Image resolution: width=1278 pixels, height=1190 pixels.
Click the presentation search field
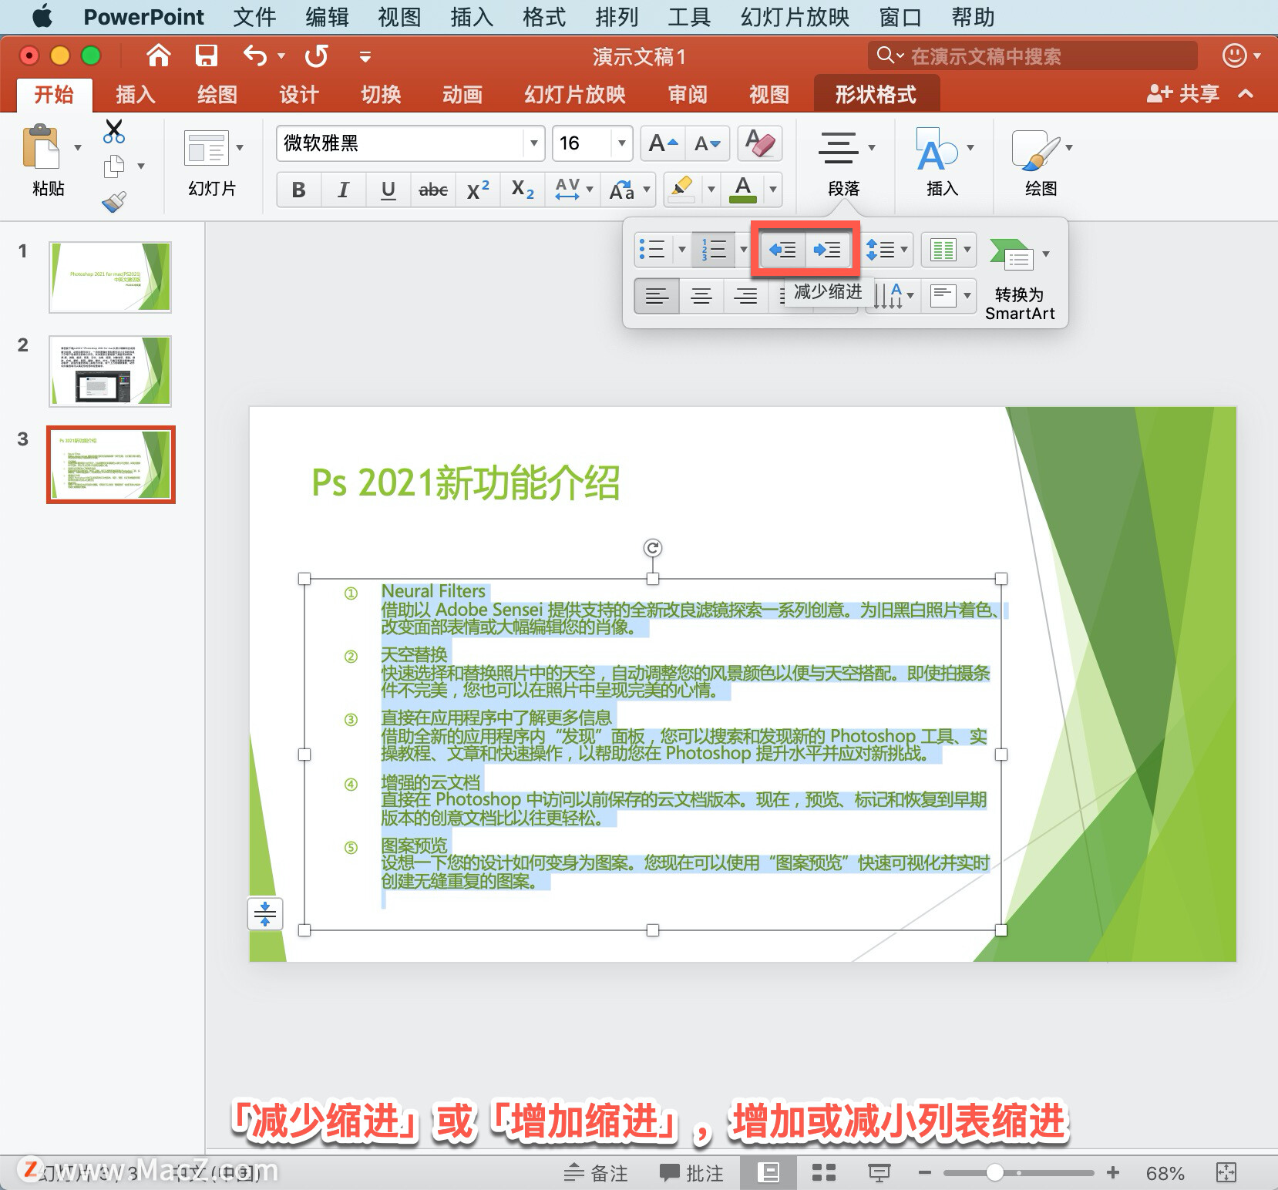(1033, 55)
